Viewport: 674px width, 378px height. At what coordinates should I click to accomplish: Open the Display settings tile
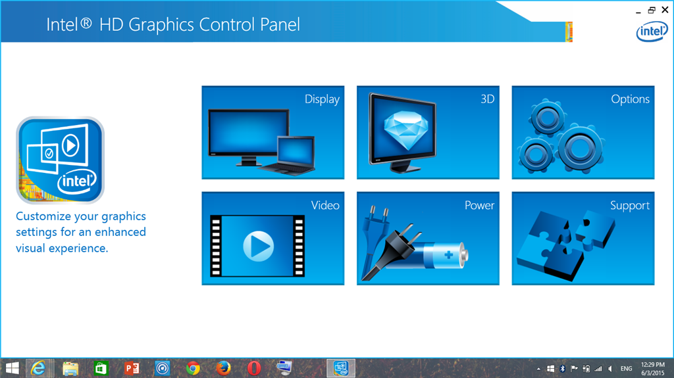(273, 132)
